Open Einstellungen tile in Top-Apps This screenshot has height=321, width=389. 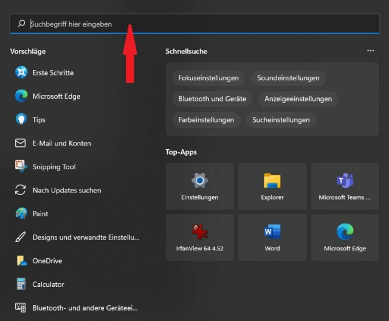pyautogui.click(x=199, y=186)
